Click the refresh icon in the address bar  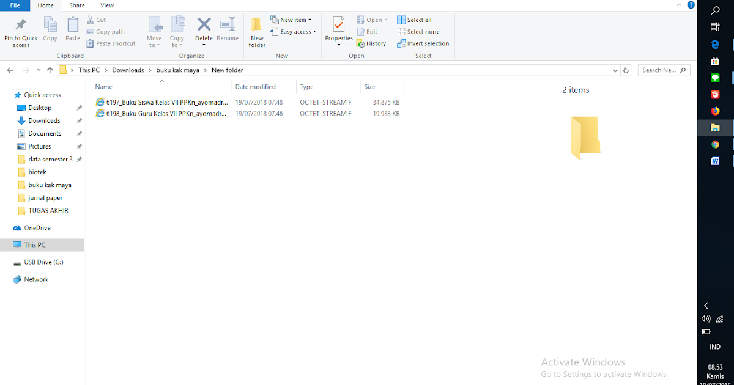[x=625, y=70]
